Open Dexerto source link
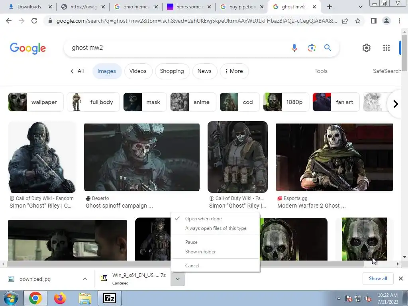 [x=98, y=198]
